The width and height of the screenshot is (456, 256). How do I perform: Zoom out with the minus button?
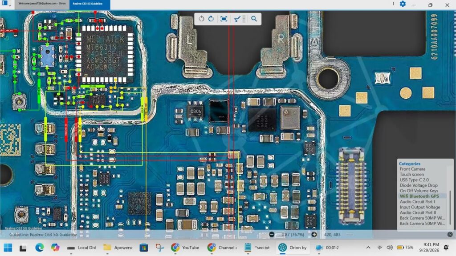pos(272,234)
